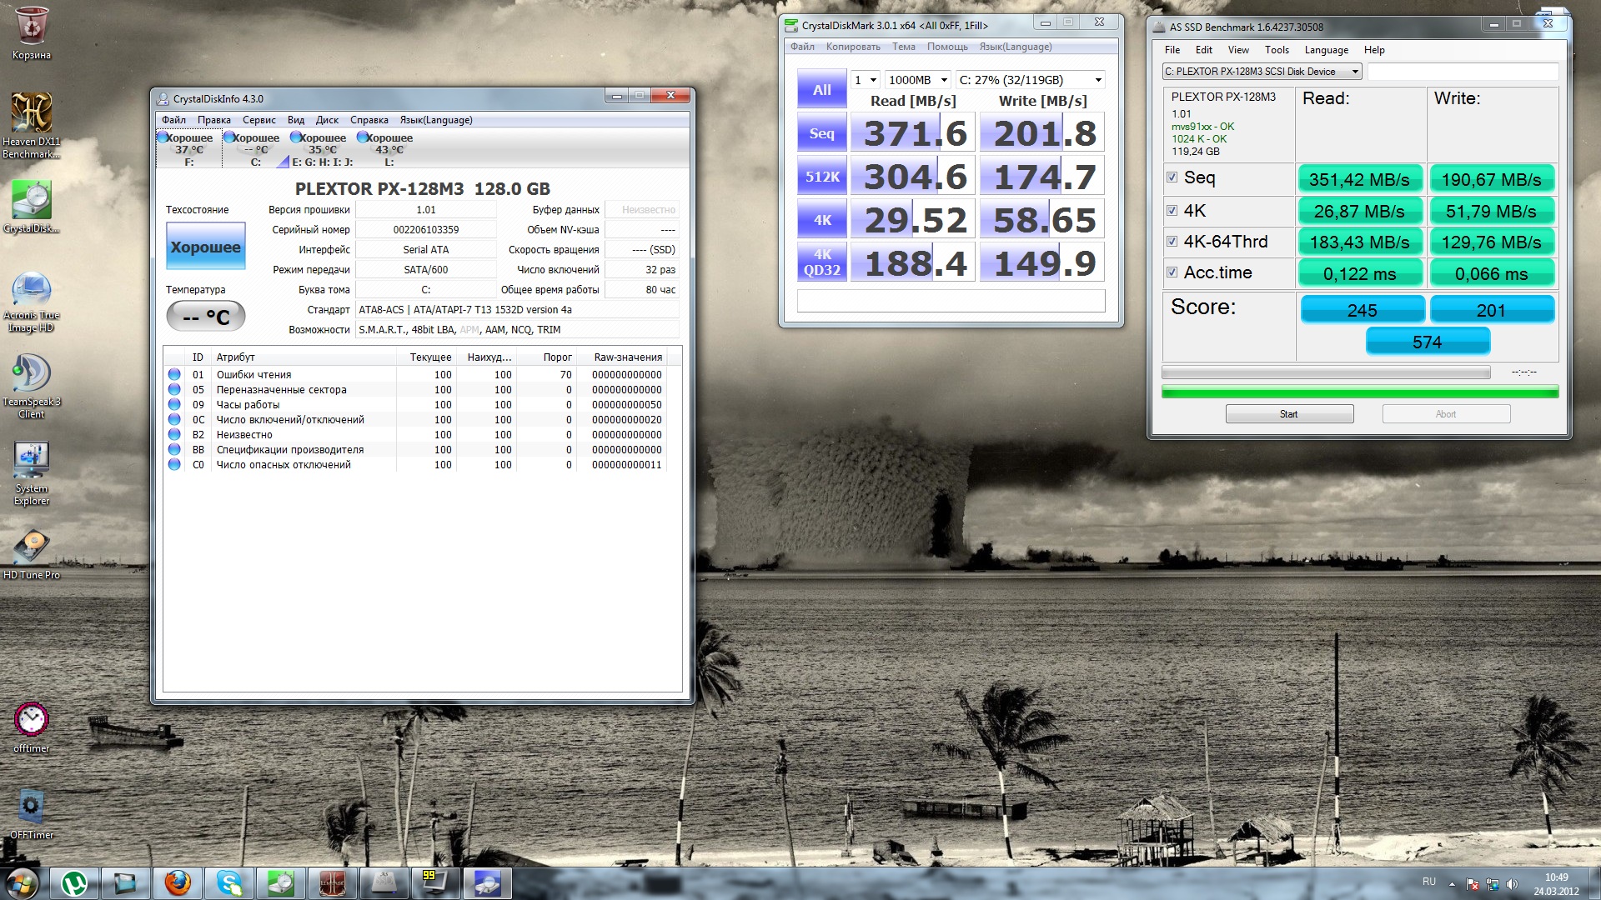Click the All button in CrystalDiskMark
The image size is (1601, 900).
point(821,90)
